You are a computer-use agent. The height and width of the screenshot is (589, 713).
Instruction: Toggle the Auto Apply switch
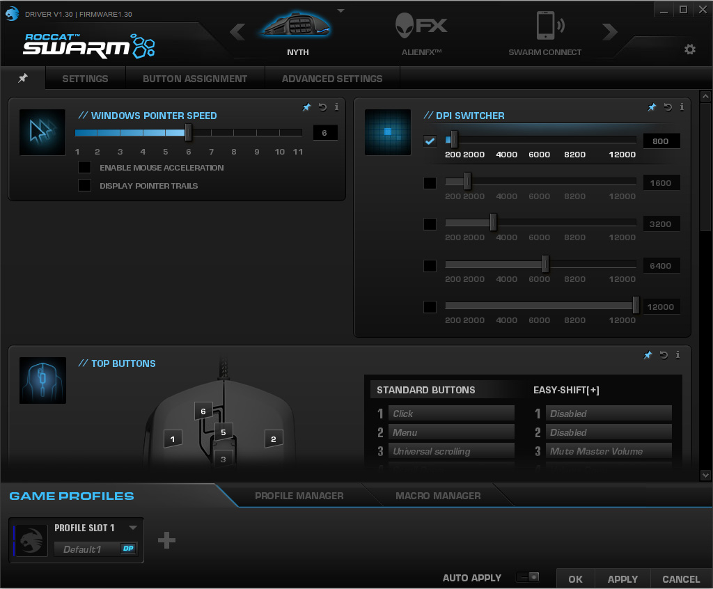click(528, 577)
